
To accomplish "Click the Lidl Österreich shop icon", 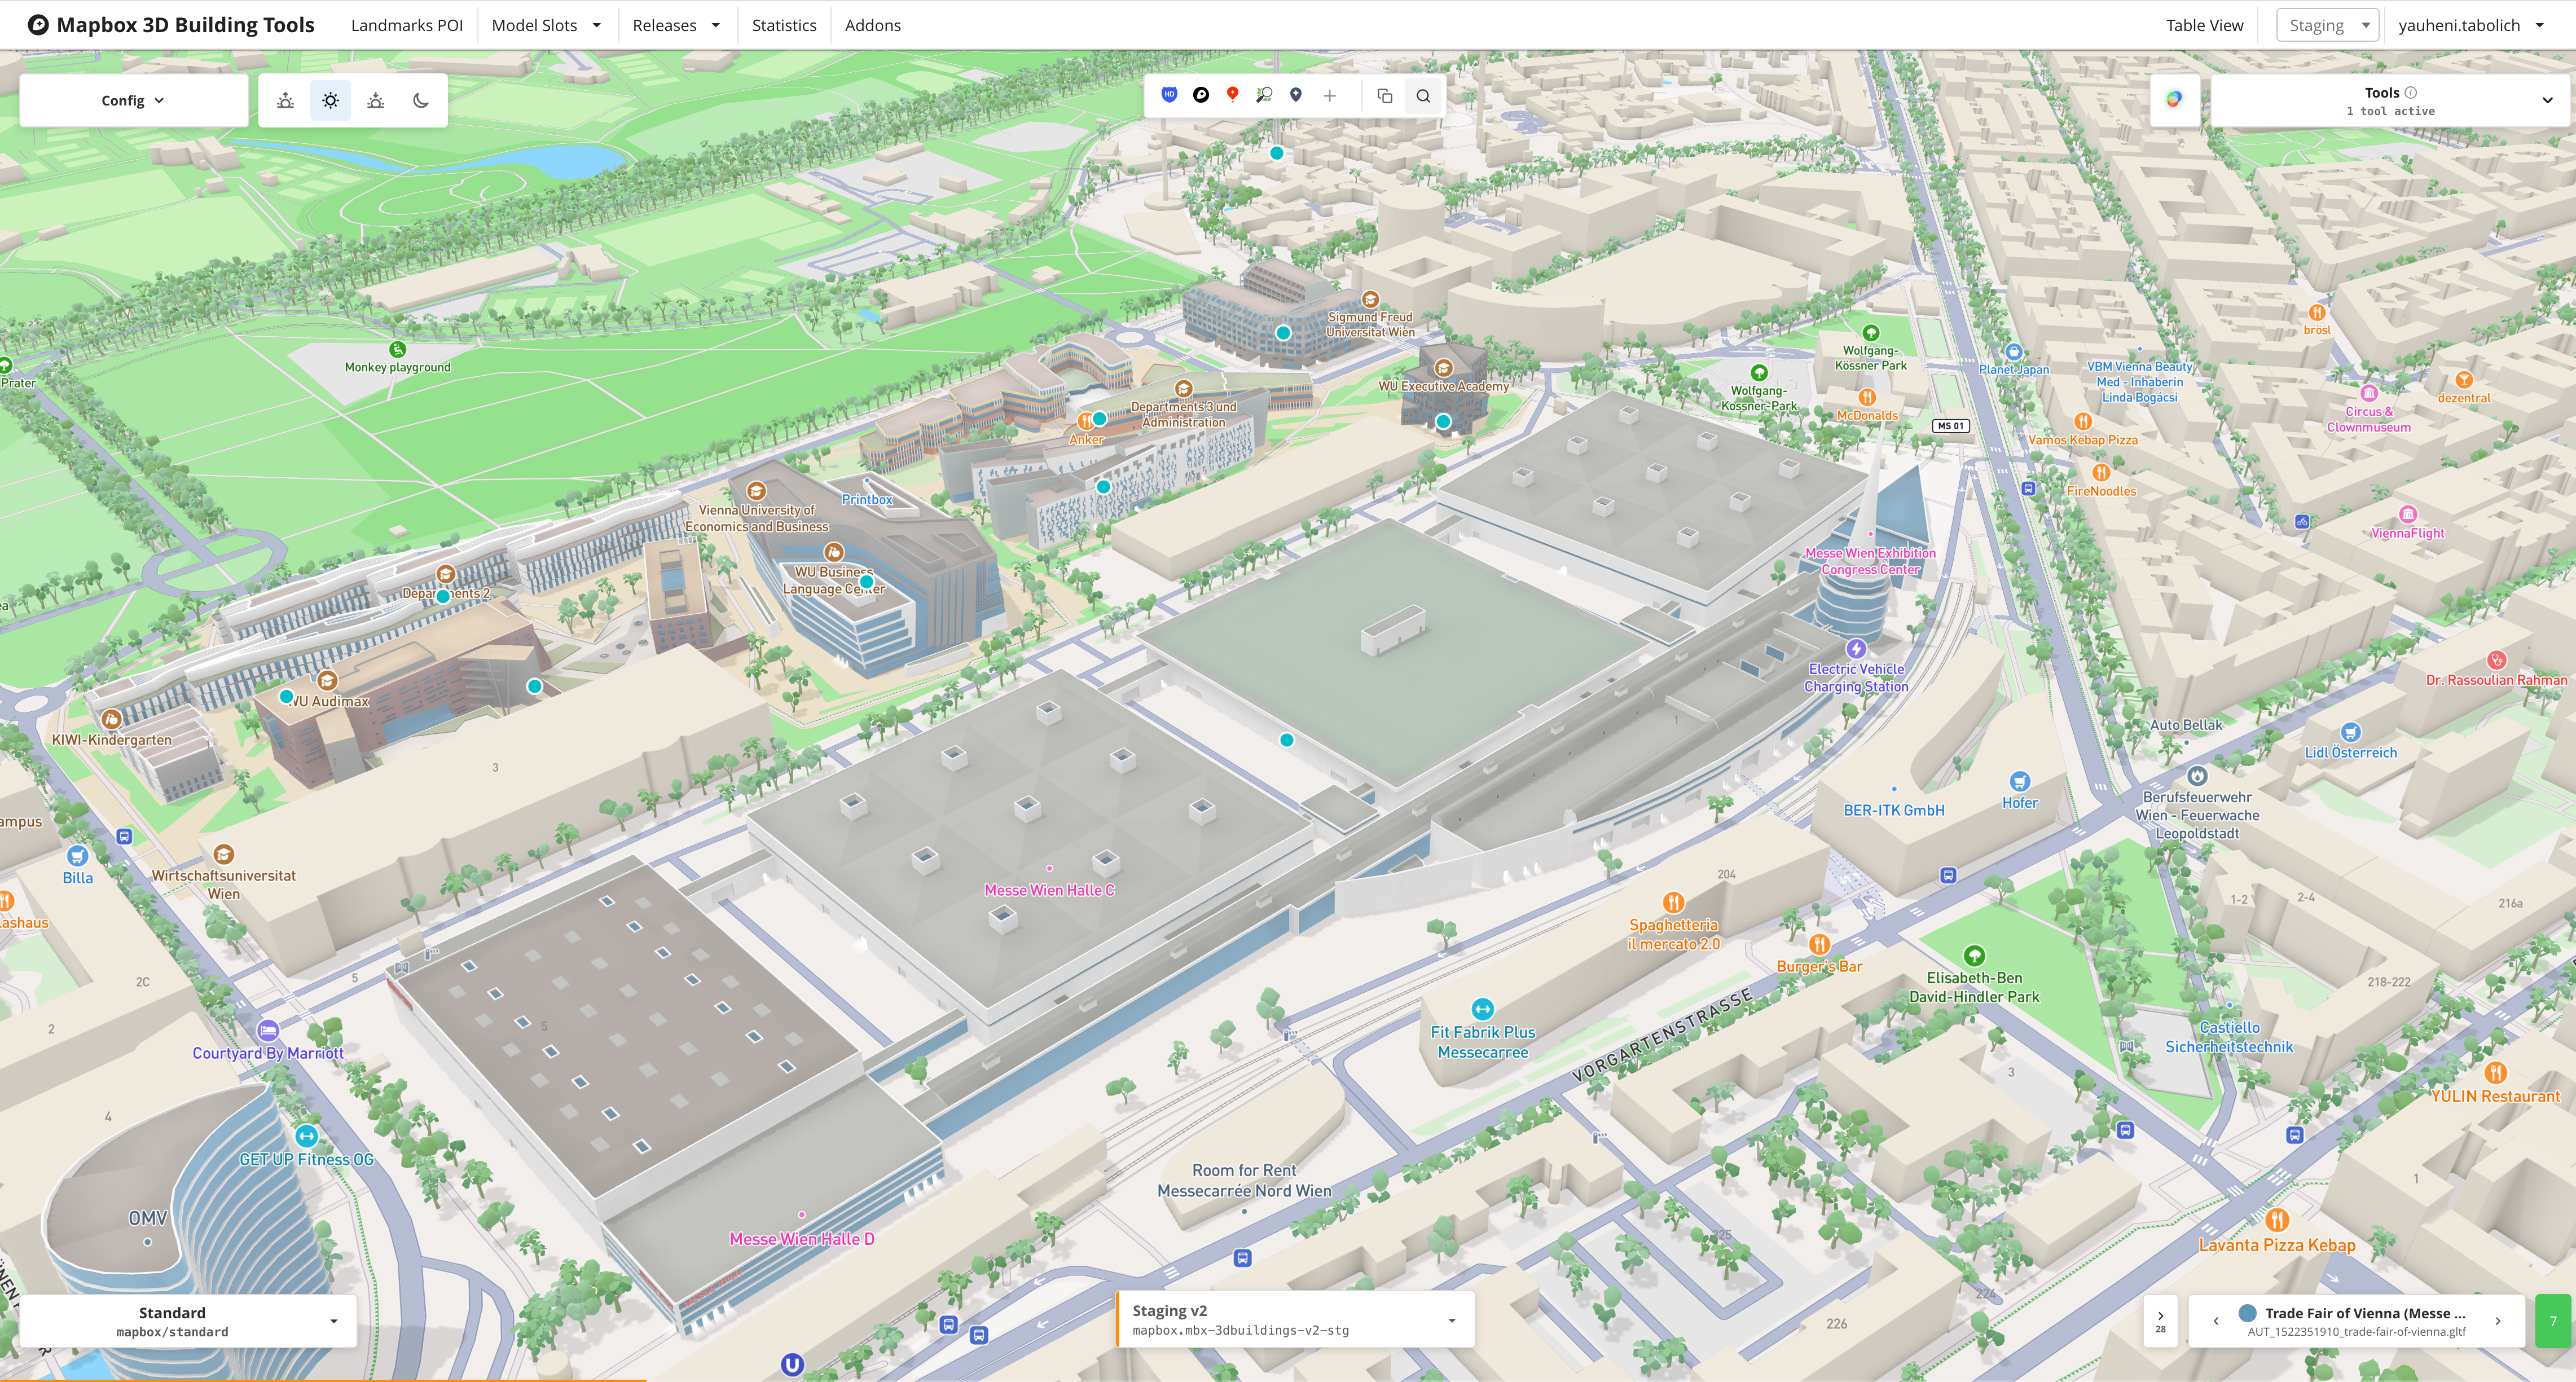I will coord(2351,732).
